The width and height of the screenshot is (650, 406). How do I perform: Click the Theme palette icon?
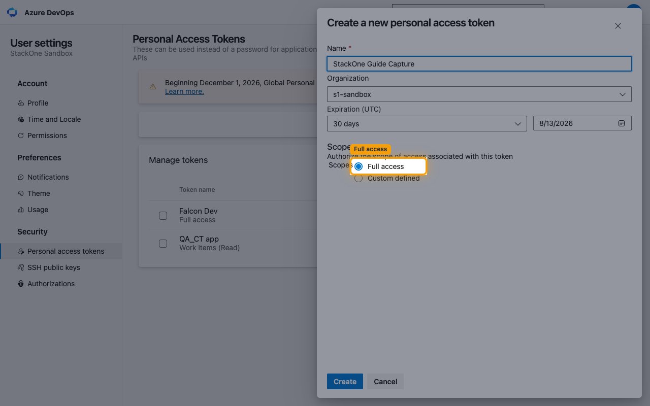click(21, 193)
